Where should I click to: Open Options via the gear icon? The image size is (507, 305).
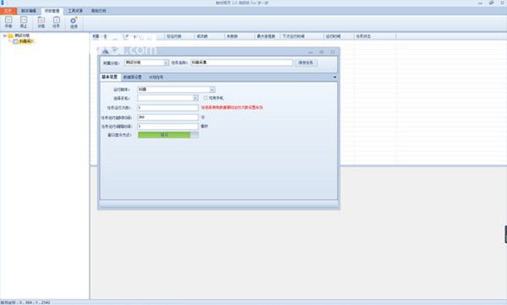74,20
